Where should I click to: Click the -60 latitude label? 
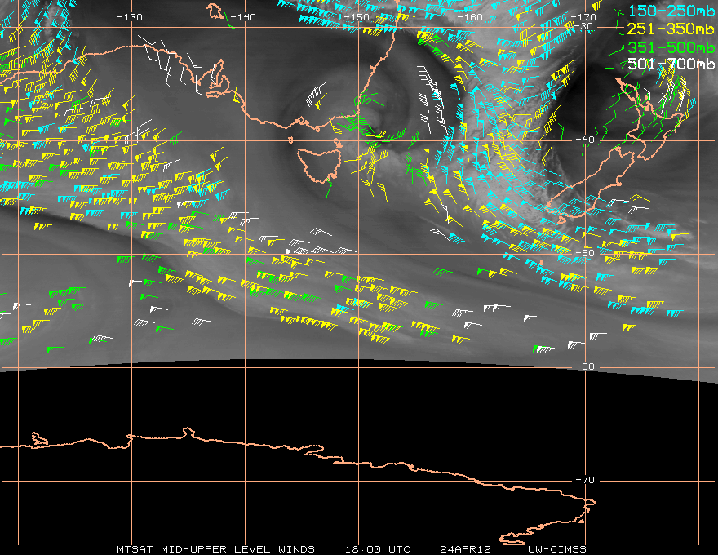[x=585, y=366]
